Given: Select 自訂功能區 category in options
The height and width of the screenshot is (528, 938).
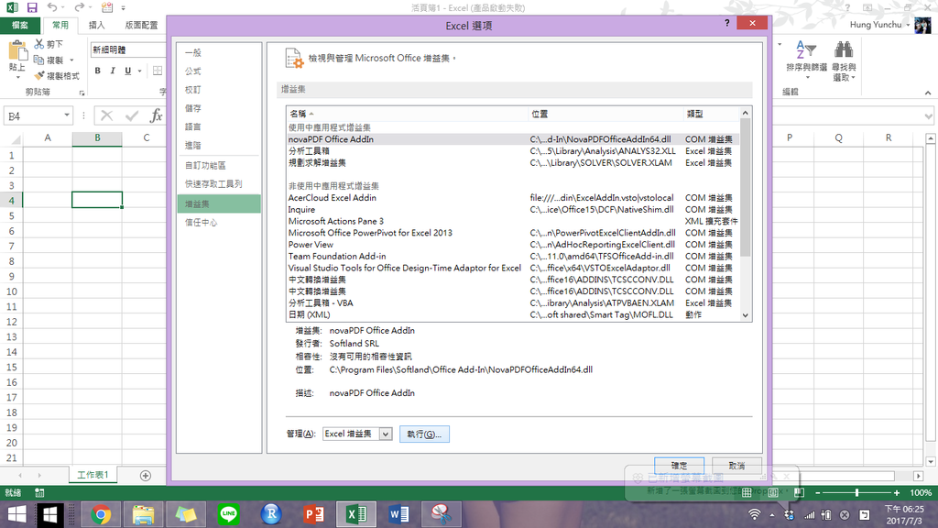Looking at the screenshot, I should click(x=219, y=166).
